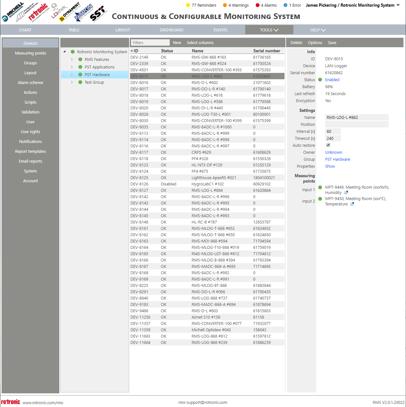
Task: Select row DEV-8126 HygroLabC1 #102
Action: (207, 184)
